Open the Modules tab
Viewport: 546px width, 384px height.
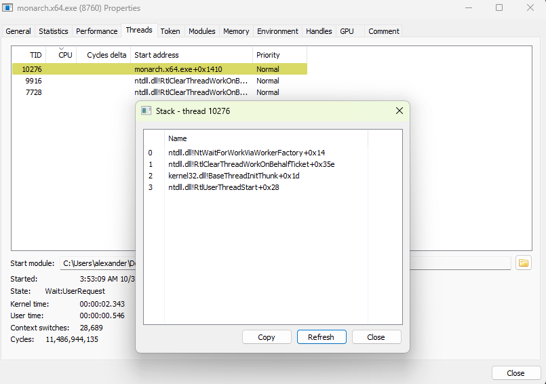click(202, 31)
